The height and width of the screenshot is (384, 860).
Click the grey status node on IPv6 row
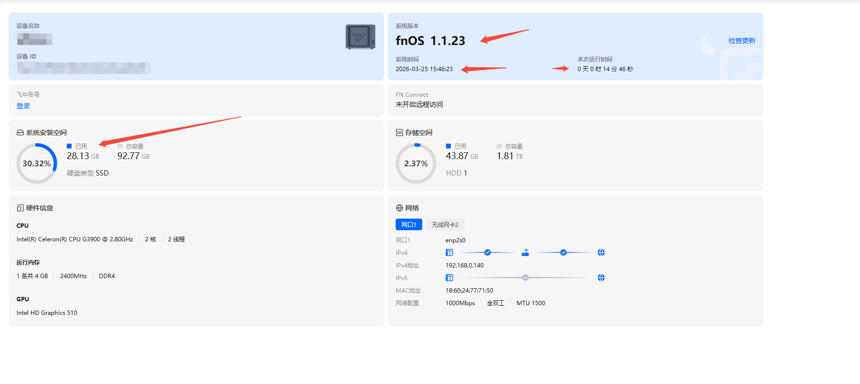(x=525, y=278)
